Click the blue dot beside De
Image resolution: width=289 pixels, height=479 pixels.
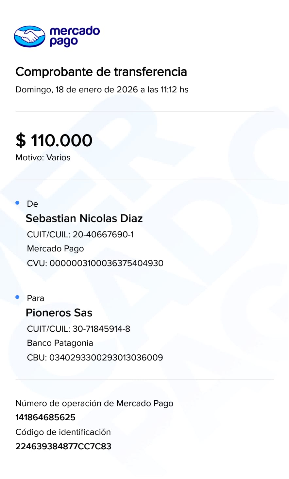tap(18, 203)
